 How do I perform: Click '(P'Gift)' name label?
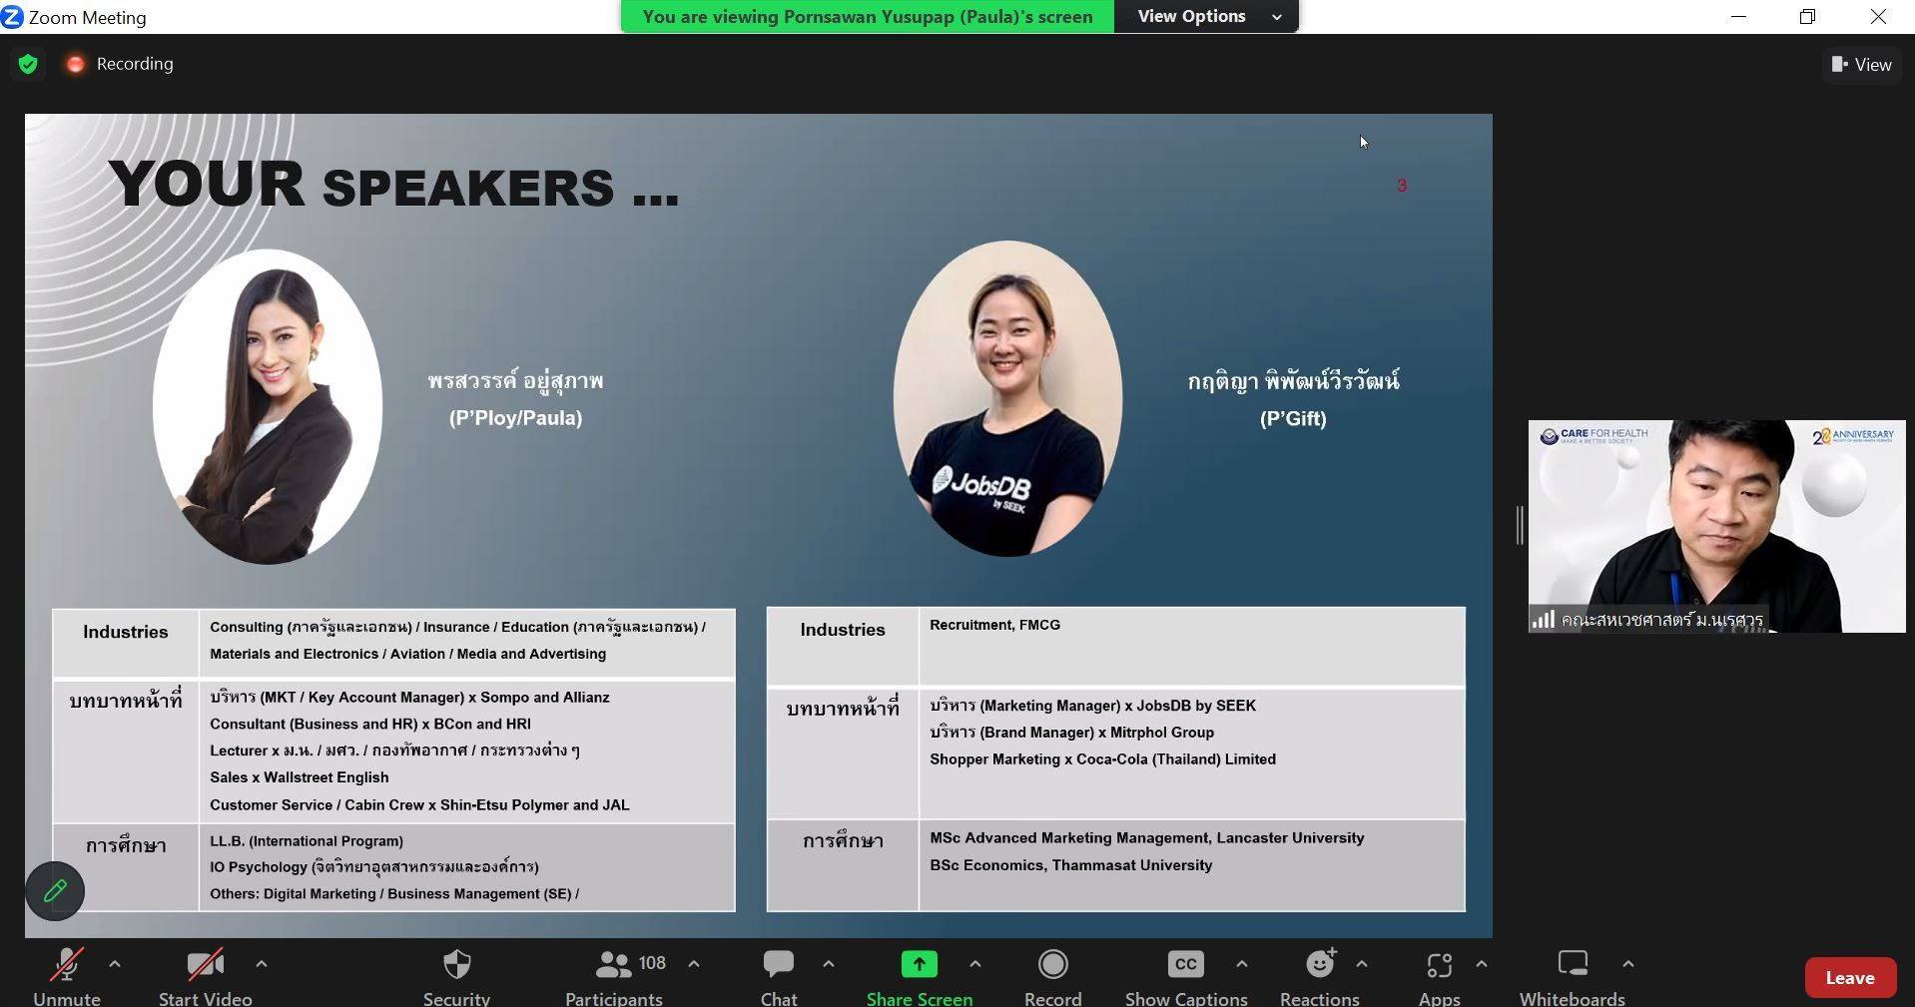click(x=1293, y=419)
